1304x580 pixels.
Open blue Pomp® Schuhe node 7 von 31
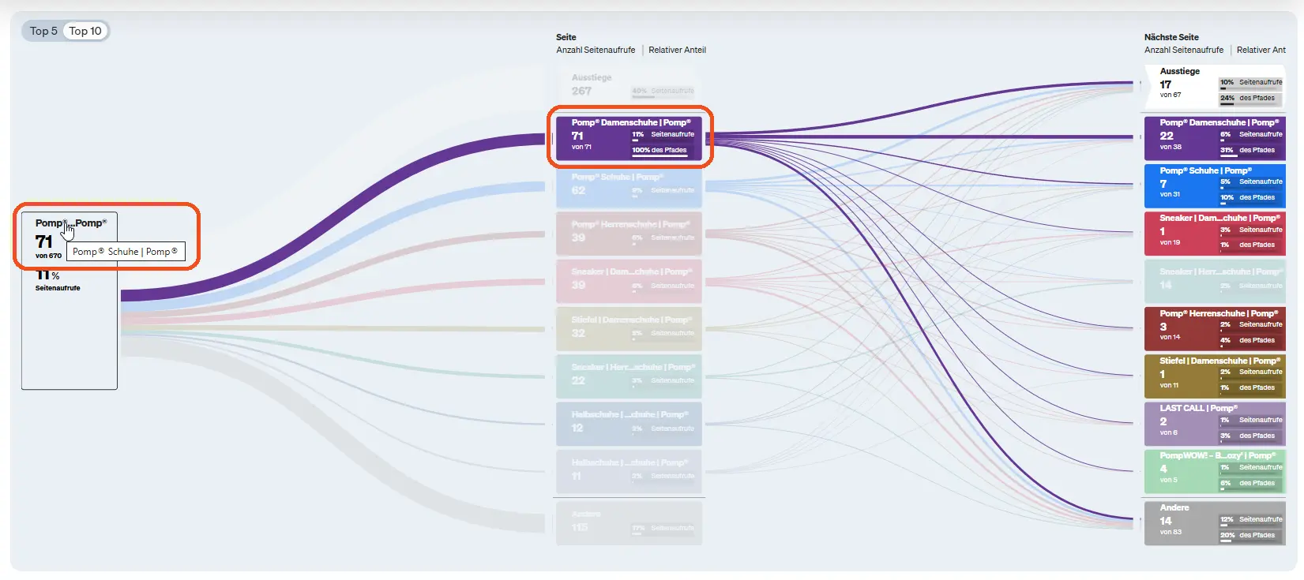click(x=1215, y=185)
